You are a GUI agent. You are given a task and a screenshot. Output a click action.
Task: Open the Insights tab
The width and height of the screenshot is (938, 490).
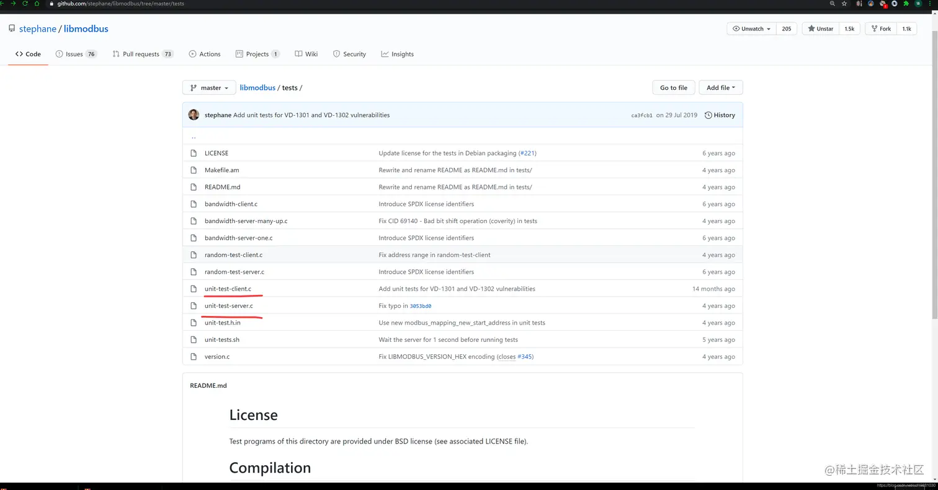tap(398, 54)
